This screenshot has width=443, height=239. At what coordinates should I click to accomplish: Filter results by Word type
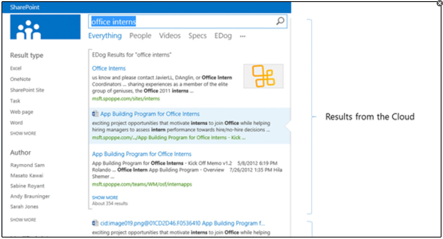click(x=17, y=123)
